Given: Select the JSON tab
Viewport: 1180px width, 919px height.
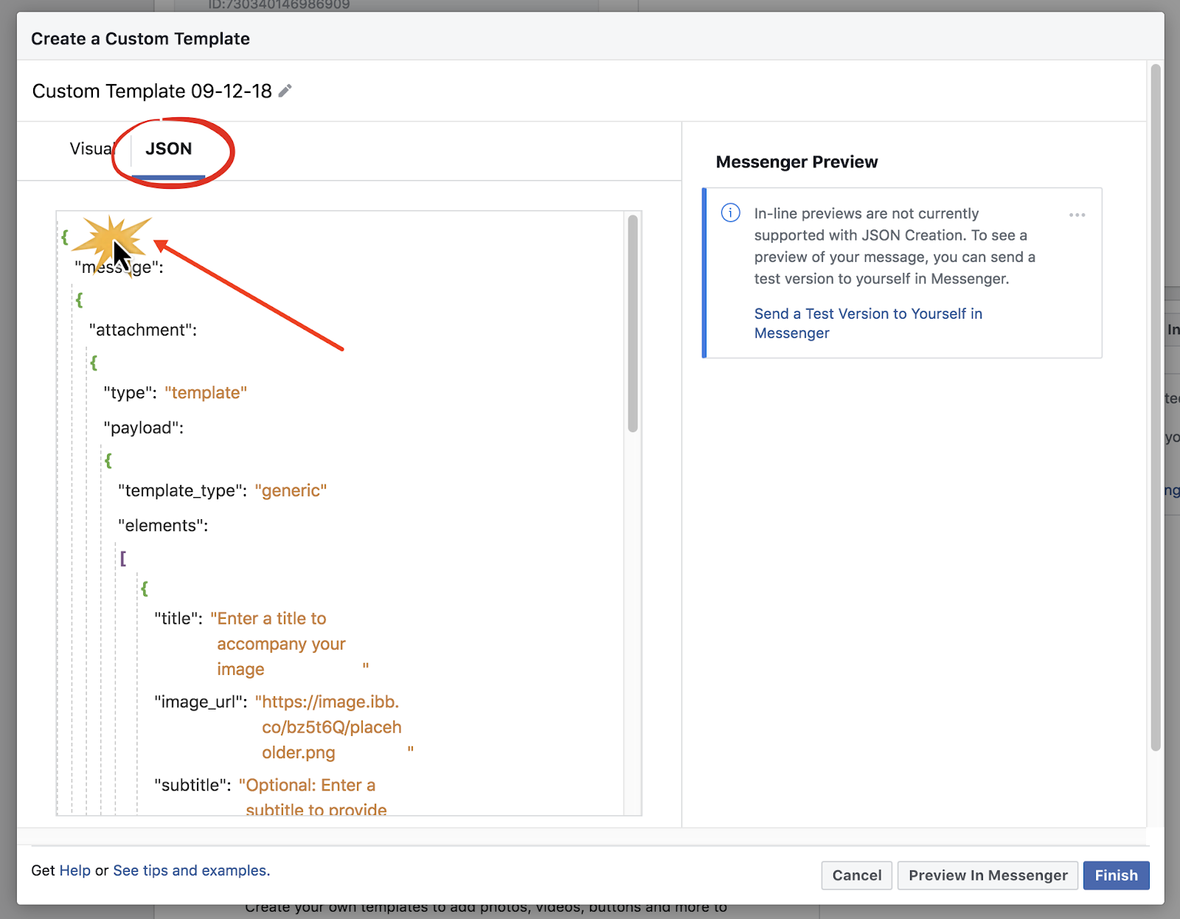Looking at the screenshot, I should (x=169, y=149).
